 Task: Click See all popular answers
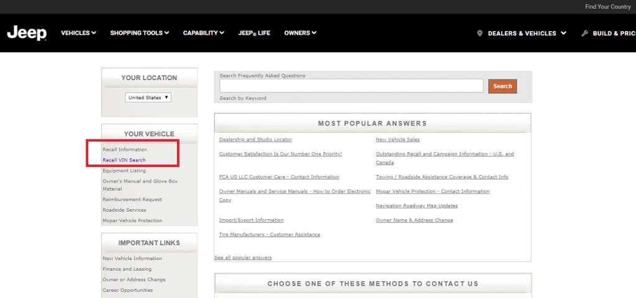243,258
